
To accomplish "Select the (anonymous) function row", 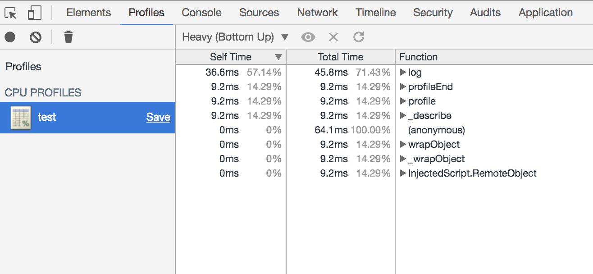I will tap(384, 130).
